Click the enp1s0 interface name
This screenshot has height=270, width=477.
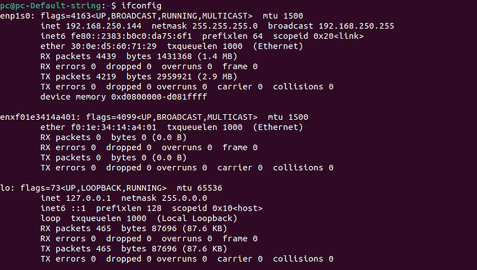click(x=15, y=16)
